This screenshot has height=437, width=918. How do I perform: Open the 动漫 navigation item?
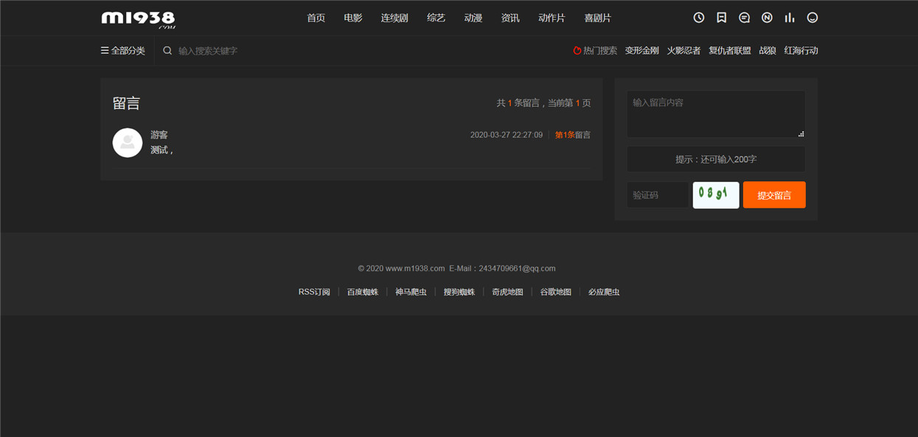coord(473,18)
